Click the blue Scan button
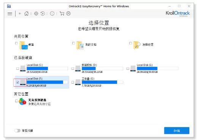Image resolution: width=197 pixels, height=140 pixels. tap(177, 130)
